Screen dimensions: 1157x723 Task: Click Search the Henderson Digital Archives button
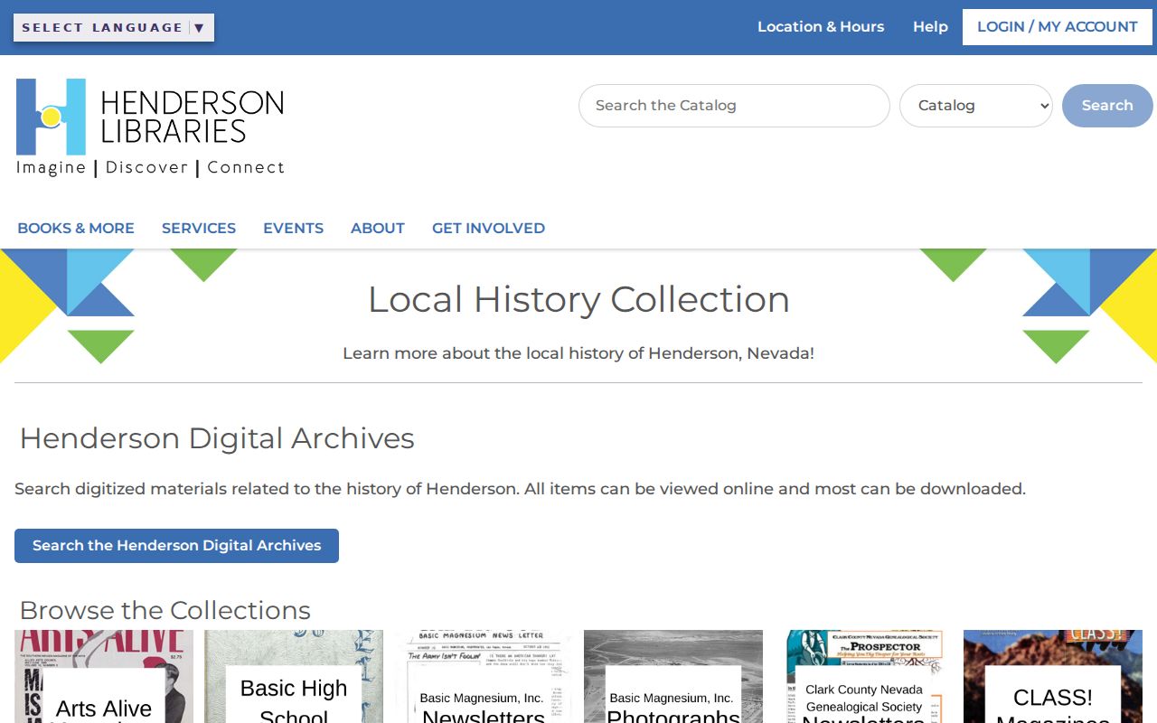coord(176,546)
